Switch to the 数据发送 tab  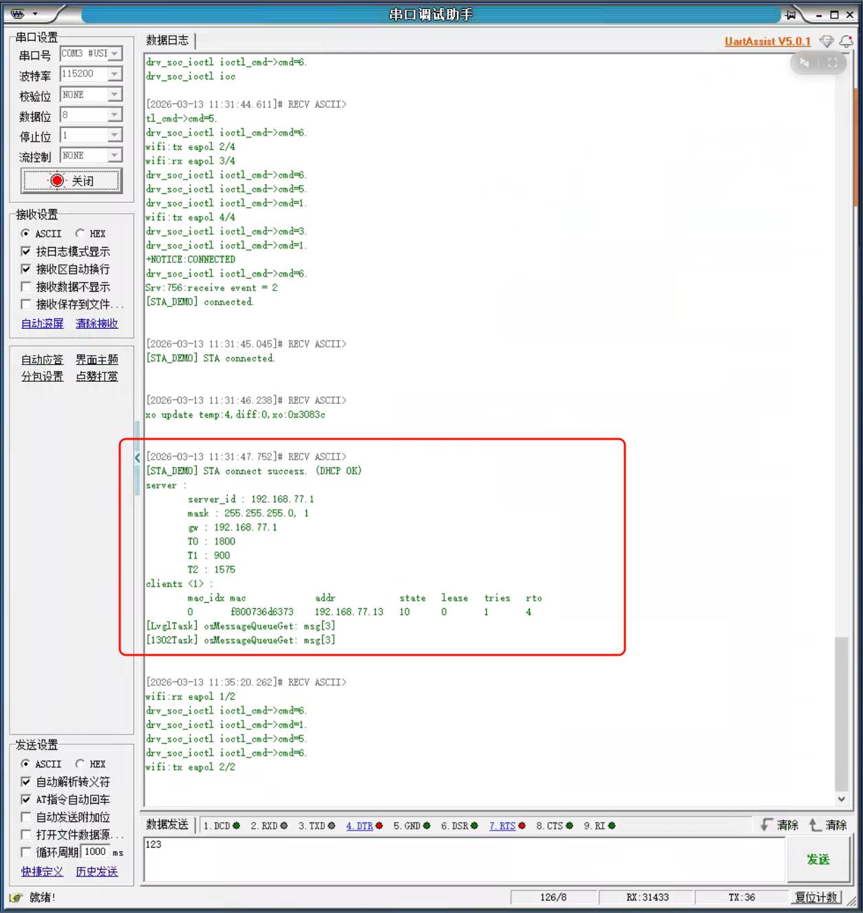pyautogui.click(x=167, y=824)
